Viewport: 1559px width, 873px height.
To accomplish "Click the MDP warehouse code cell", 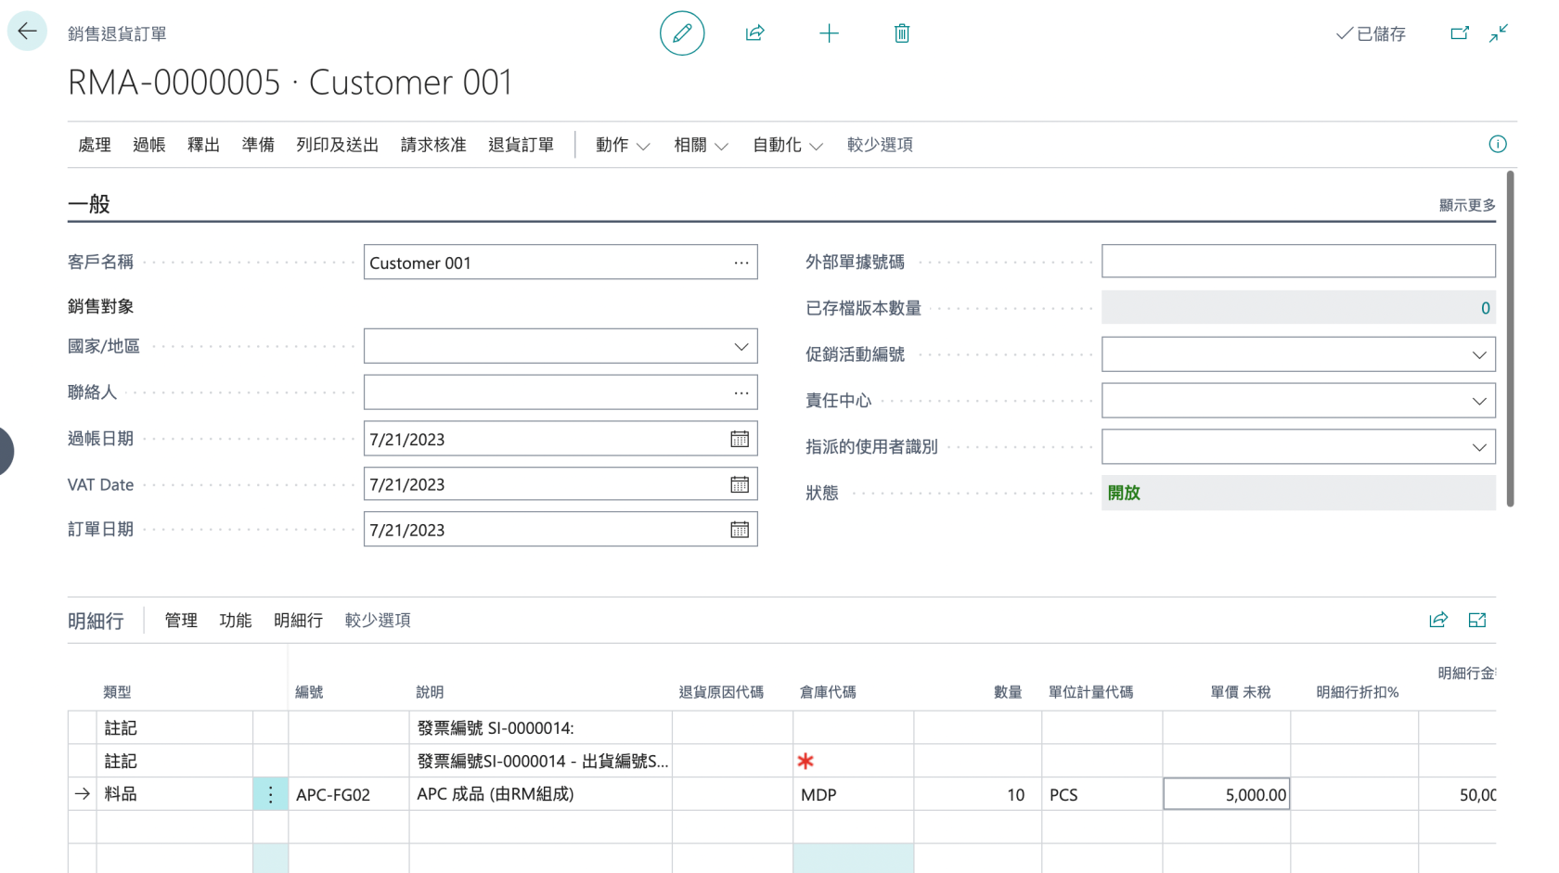I will coord(853,794).
